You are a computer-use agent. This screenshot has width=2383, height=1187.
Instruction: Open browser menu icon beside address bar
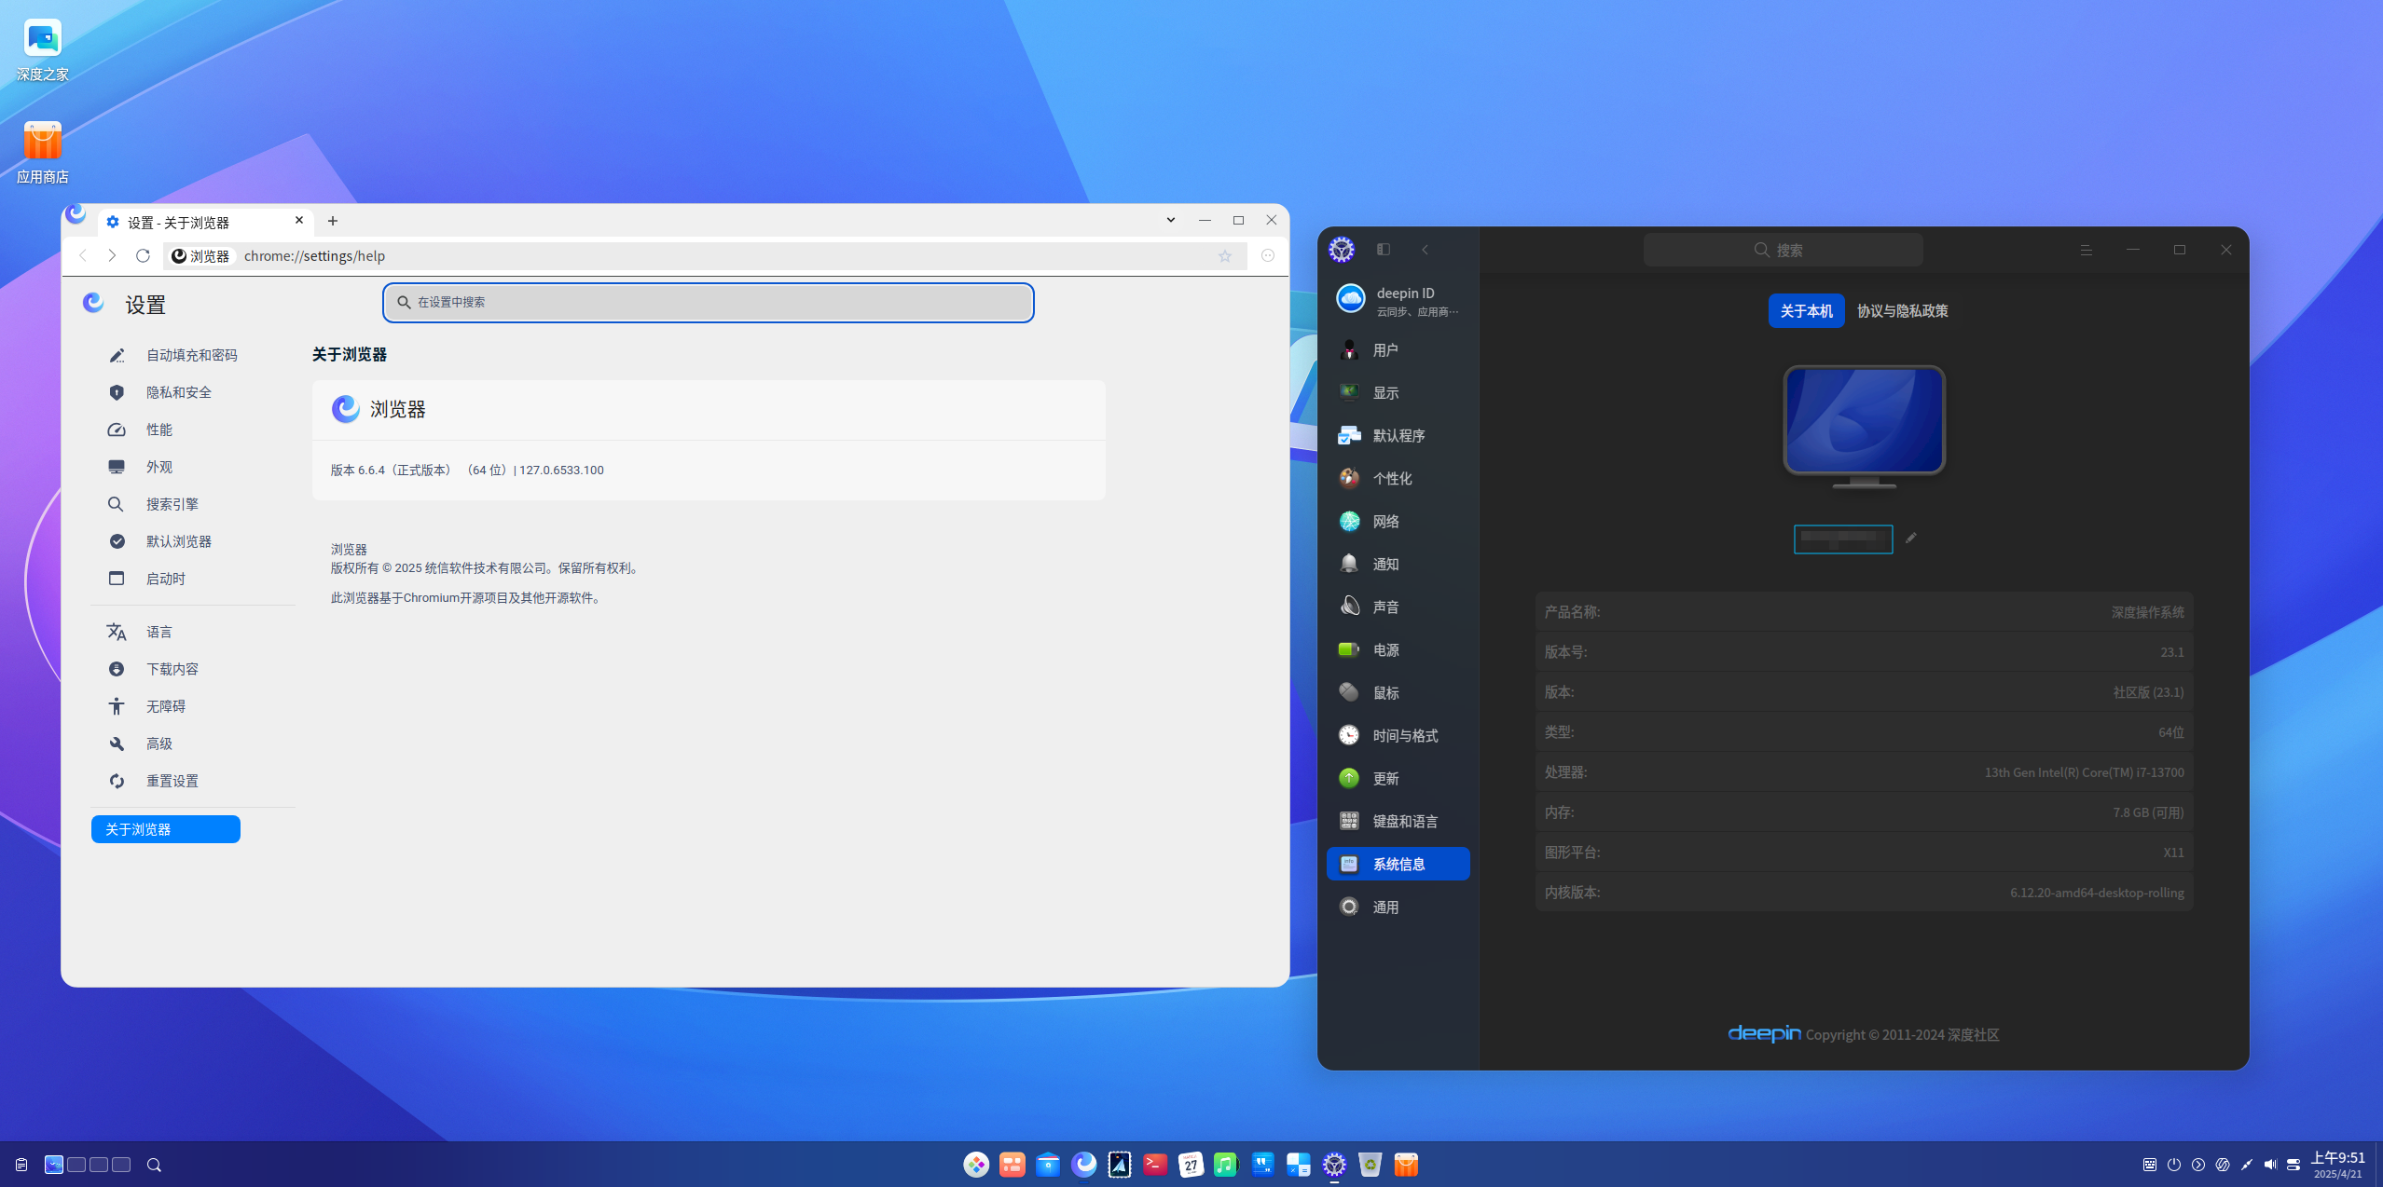pyautogui.click(x=1267, y=255)
